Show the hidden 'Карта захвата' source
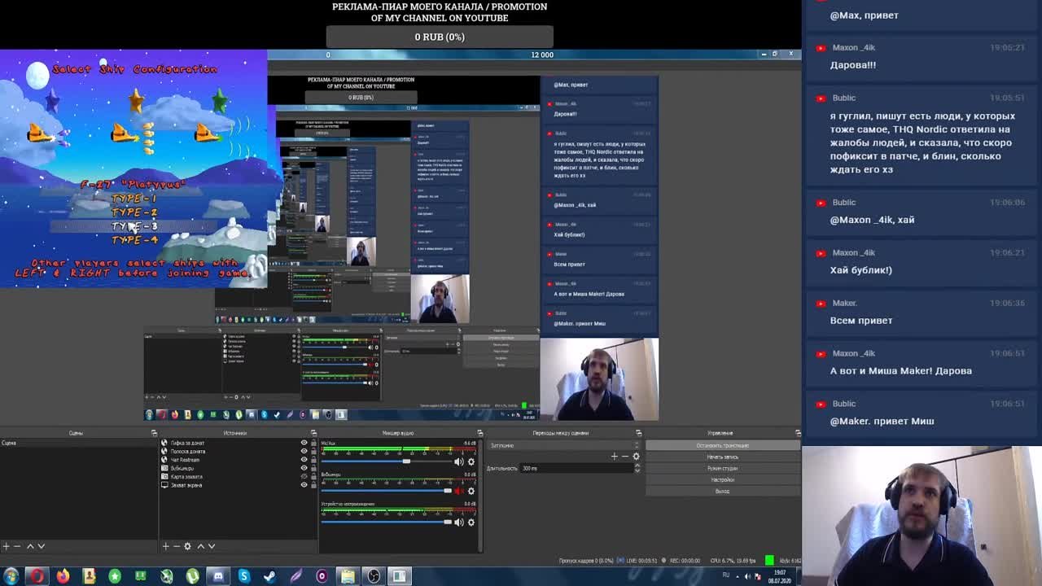The height and width of the screenshot is (586, 1042). click(x=304, y=477)
